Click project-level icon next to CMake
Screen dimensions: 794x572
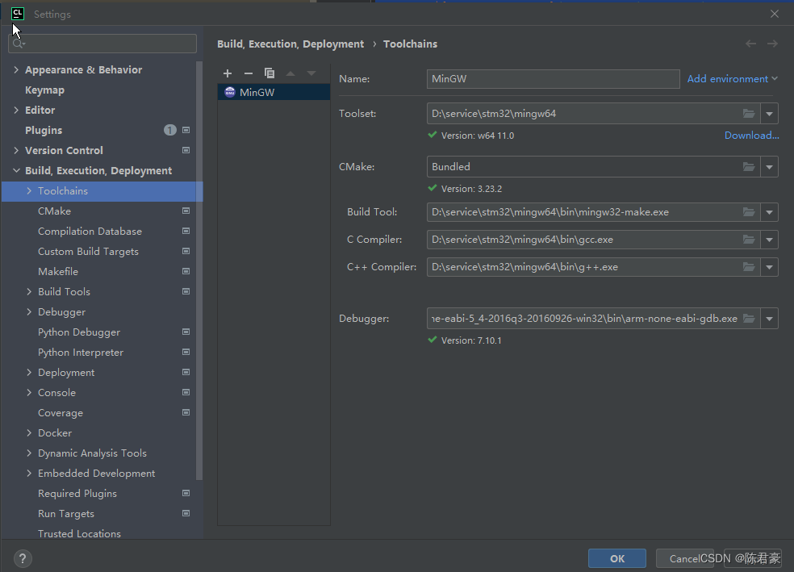186,211
